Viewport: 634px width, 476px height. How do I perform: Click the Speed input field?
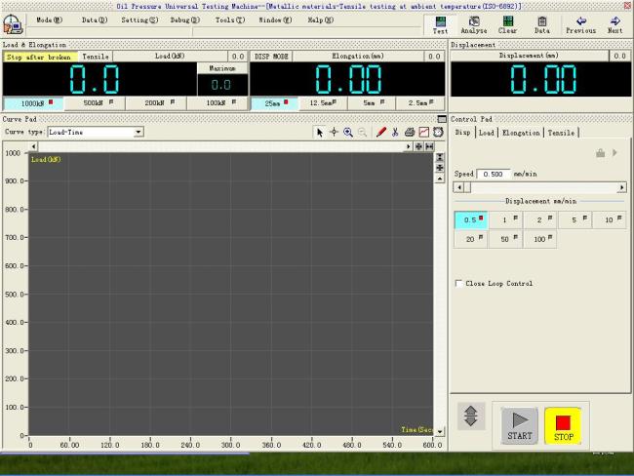tap(495, 174)
